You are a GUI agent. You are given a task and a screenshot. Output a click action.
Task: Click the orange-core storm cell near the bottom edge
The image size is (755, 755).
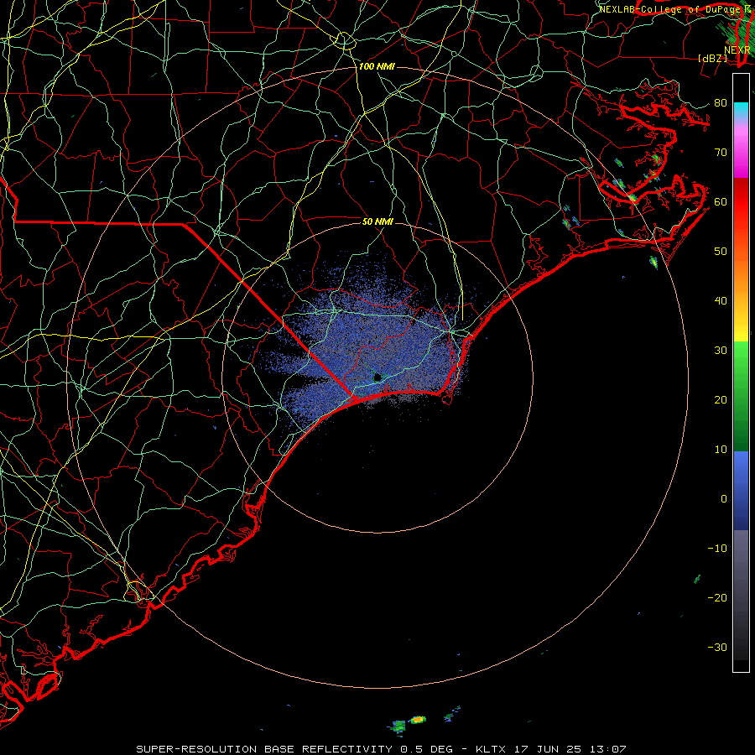tap(418, 720)
